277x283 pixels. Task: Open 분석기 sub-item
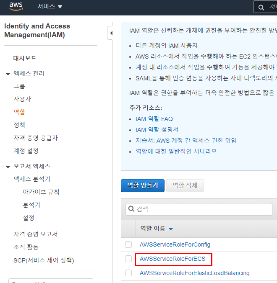pyautogui.click(x=31, y=205)
